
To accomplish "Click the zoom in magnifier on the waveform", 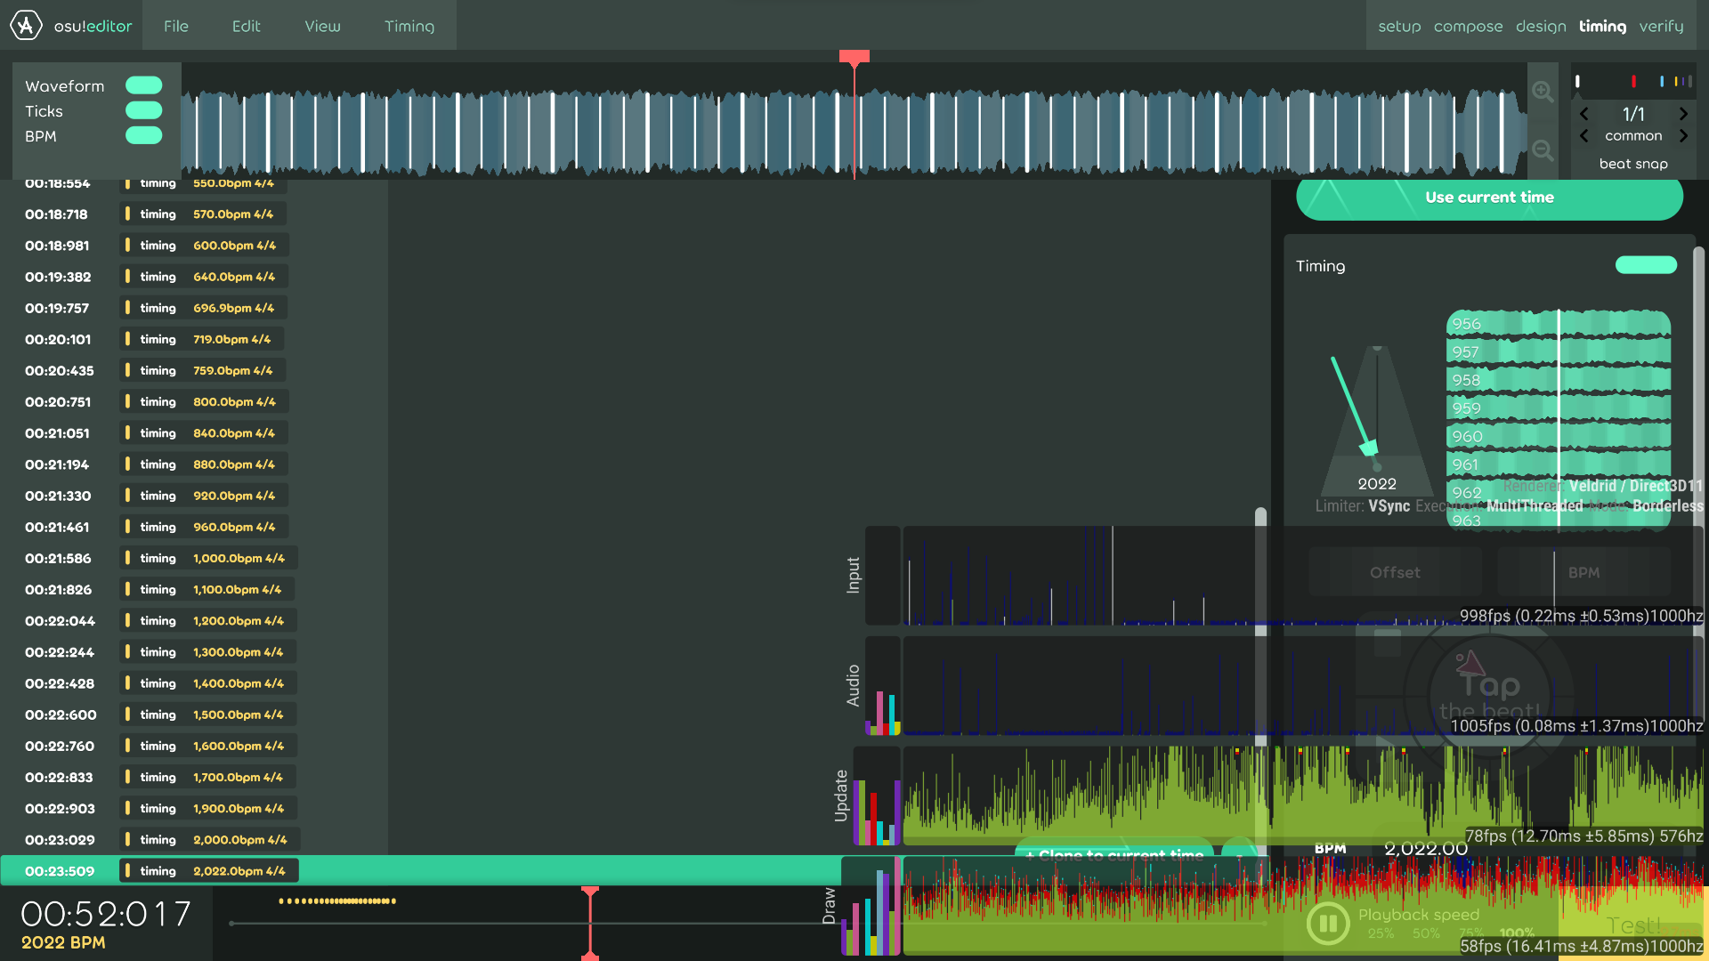I will coord(1543,92).
